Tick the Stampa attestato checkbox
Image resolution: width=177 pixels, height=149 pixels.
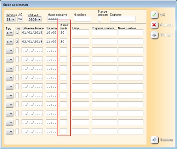(x=99, y=19)
